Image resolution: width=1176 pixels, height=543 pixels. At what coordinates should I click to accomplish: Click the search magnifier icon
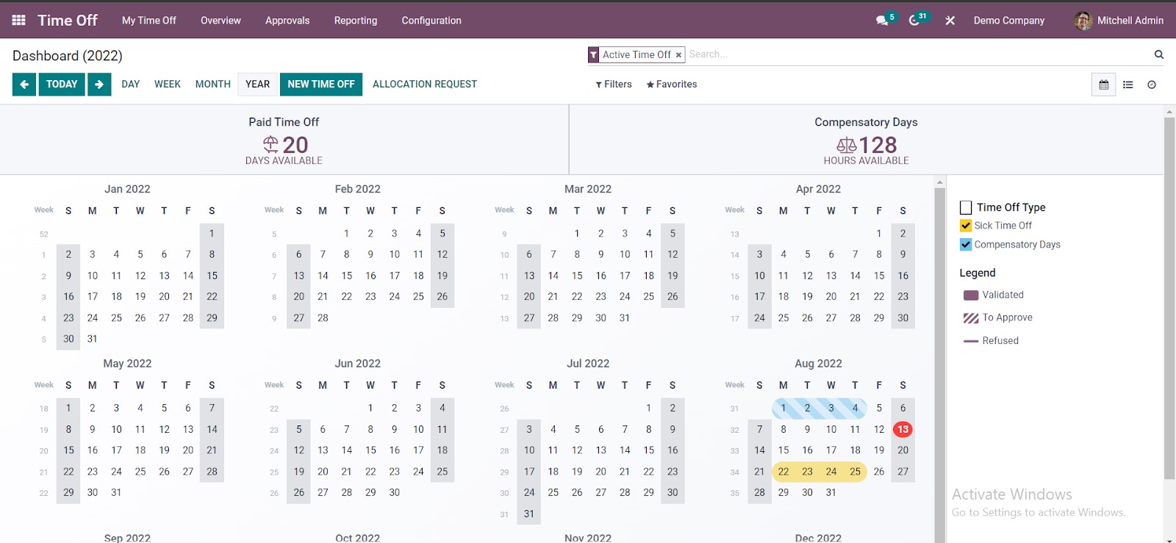tap(1159, 54)
